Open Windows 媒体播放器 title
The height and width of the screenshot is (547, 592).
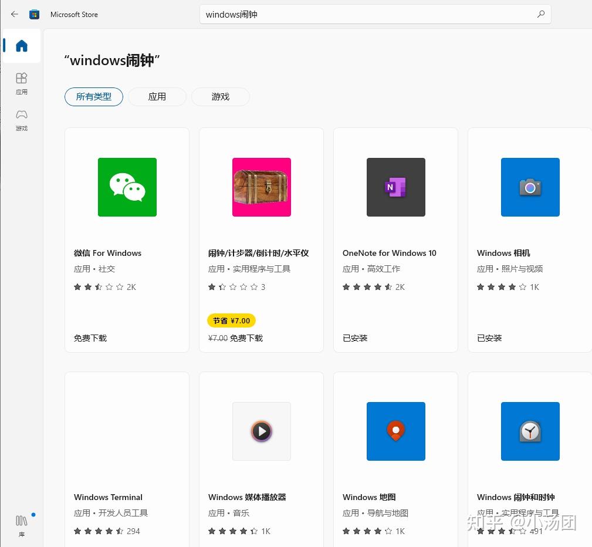(247, 497)
